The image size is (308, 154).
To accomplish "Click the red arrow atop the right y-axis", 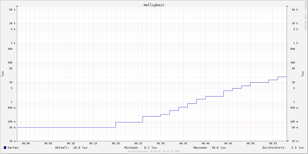I will coord(287,6).
